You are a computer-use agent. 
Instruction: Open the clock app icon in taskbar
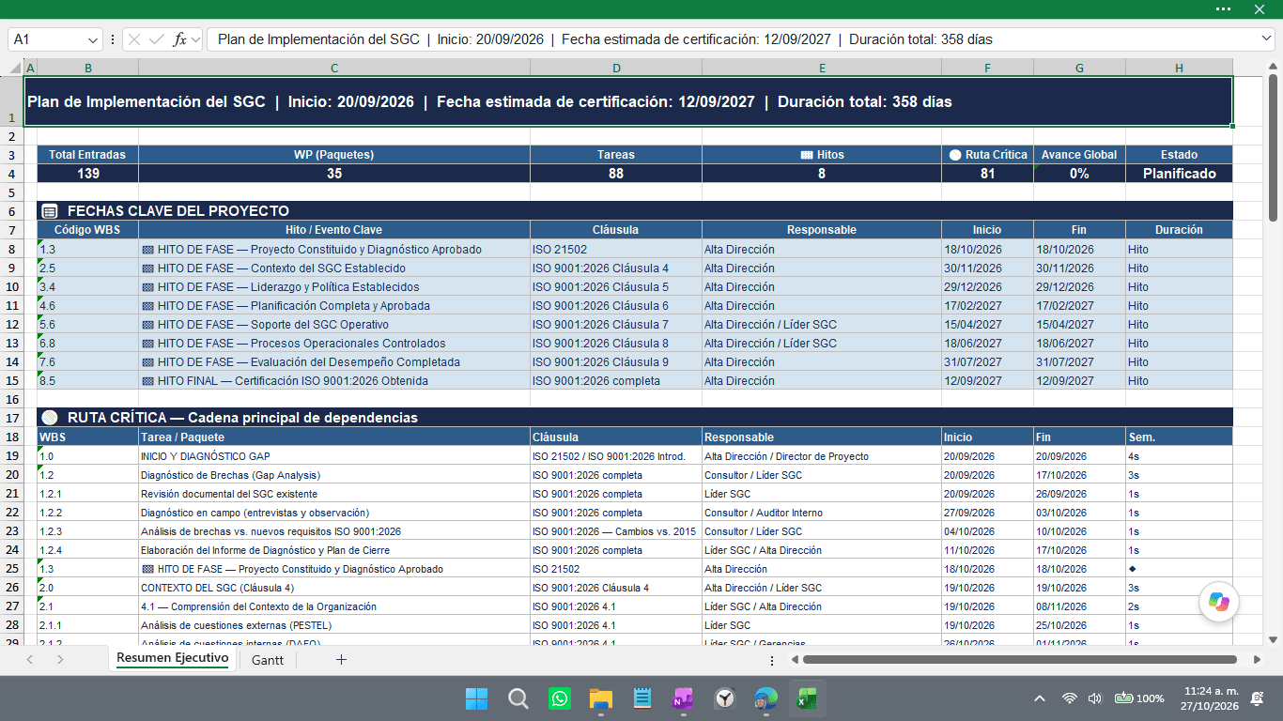pyautogui.click(x=724, y=698)
